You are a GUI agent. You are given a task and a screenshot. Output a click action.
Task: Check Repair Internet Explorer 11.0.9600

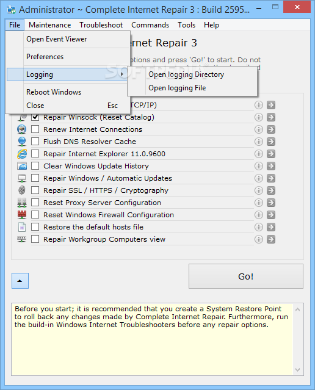pos(35,154)
